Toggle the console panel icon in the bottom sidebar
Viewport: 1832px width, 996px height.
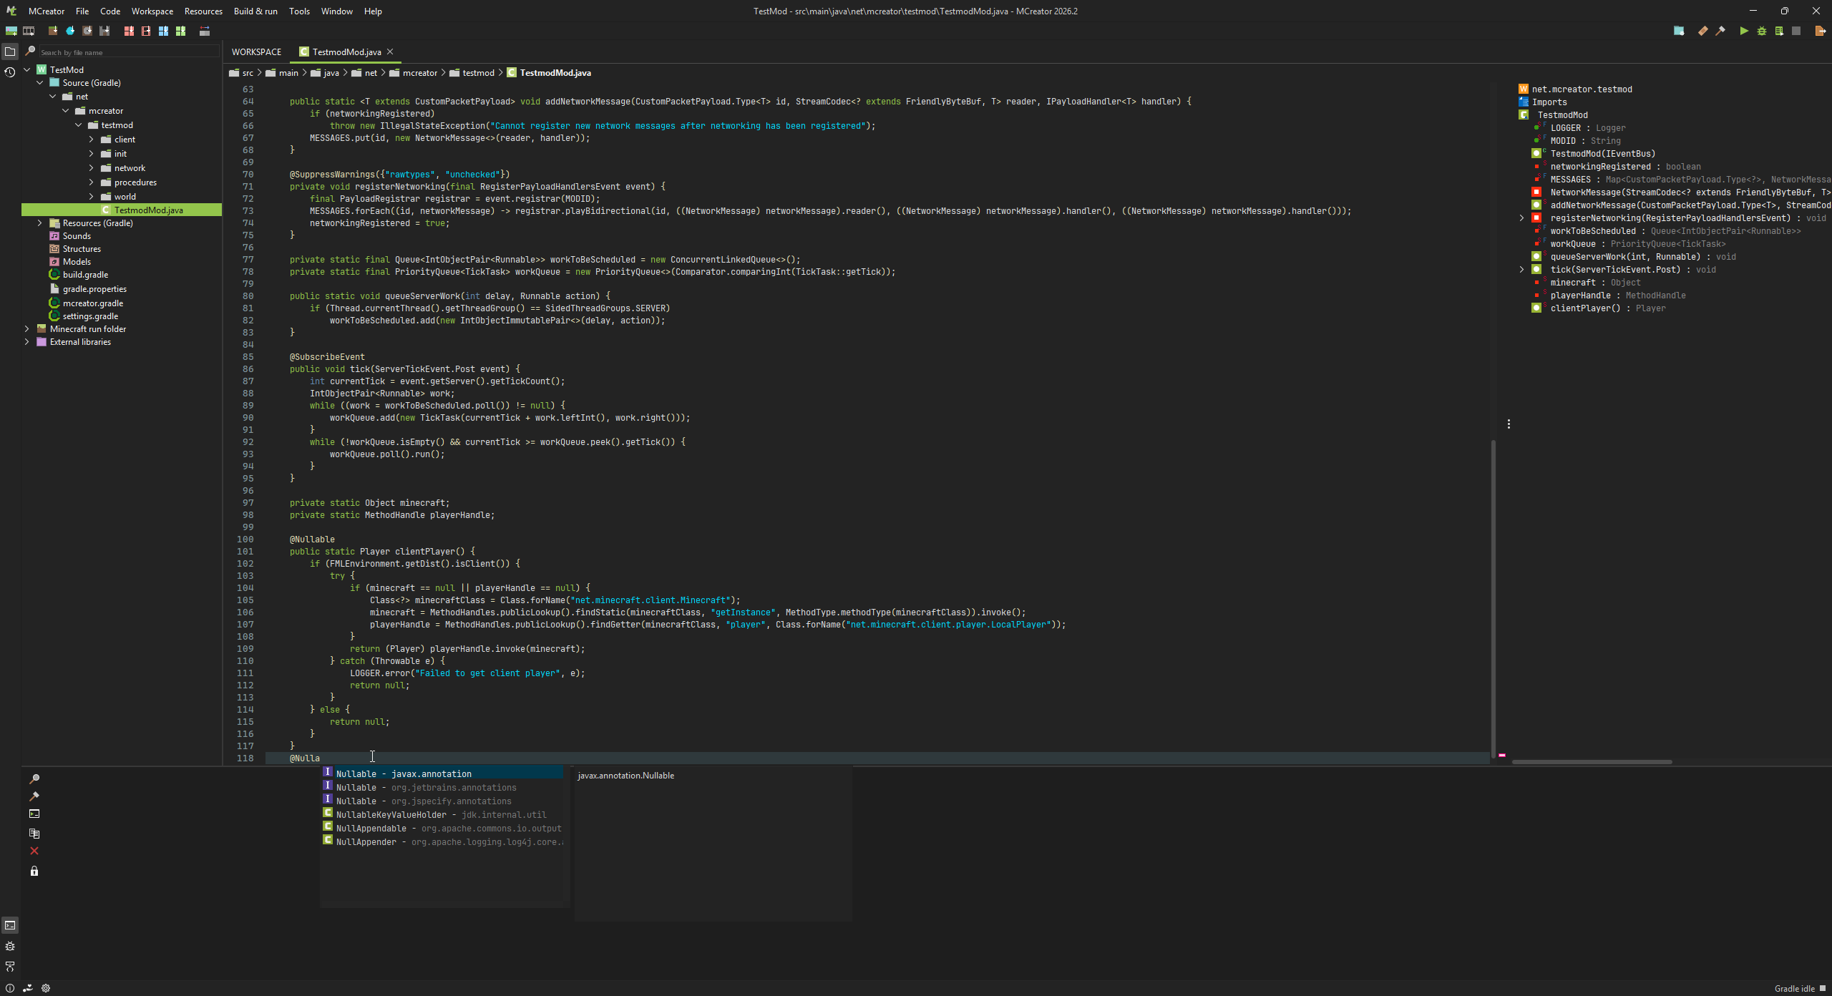(10, 925)
